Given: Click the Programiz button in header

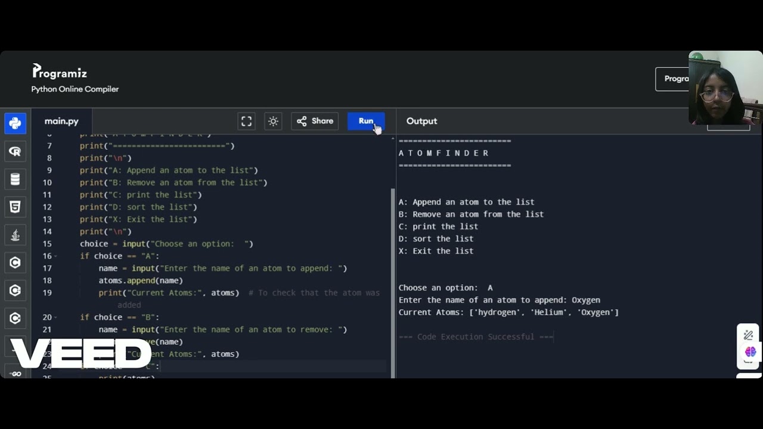Looking at the screenshot, I should point(672,79).
